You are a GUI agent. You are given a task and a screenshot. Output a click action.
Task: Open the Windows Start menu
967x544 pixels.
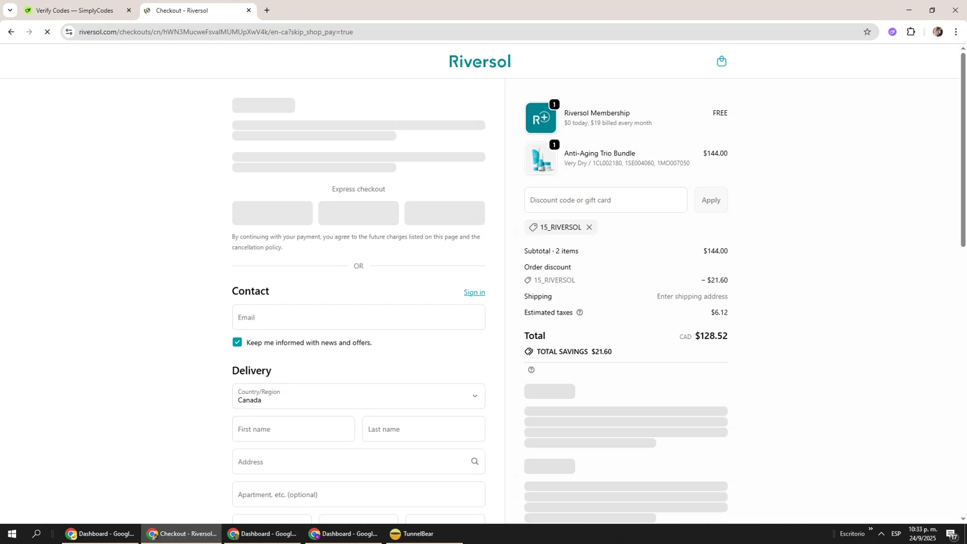point(11,534)
